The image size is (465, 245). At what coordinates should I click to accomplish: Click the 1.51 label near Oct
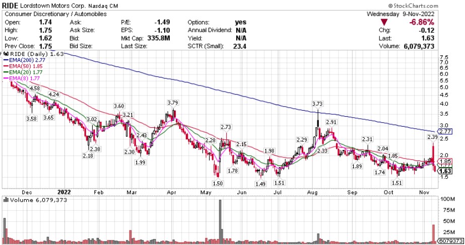(x=397, y=183)
